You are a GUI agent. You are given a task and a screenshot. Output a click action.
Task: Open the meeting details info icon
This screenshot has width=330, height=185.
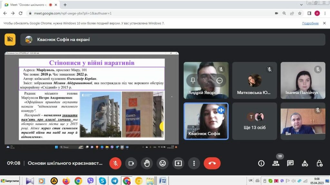click(261, 163)
